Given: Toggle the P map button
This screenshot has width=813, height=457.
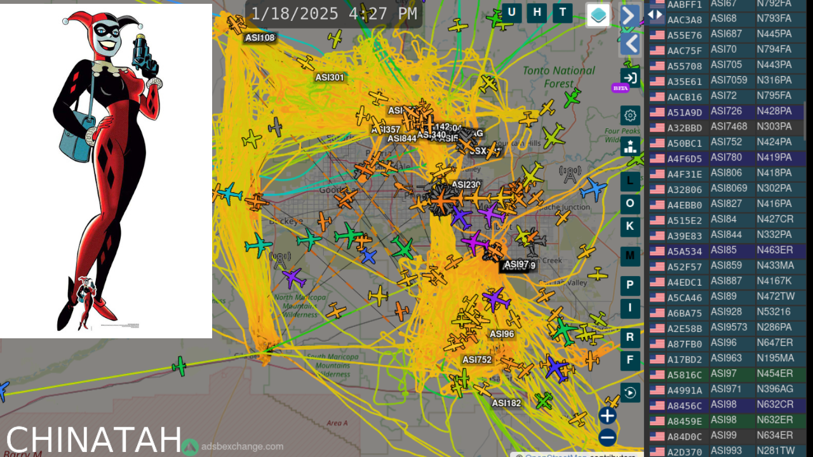Looking at the screenshot, I should pyautogui.click(x=630, y=285).
